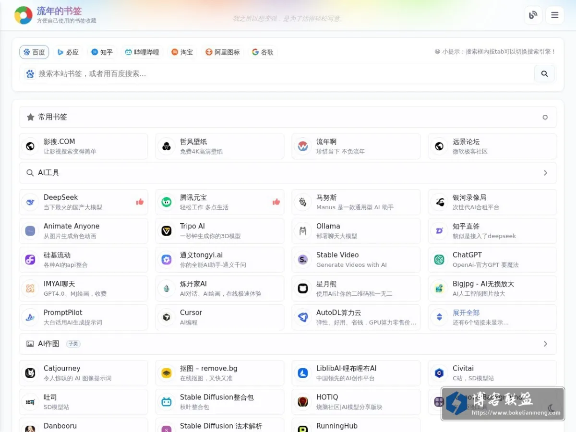Click the 马努斯 Manus icon
This screenshot has width=576, height=432.
coord(303,202)
